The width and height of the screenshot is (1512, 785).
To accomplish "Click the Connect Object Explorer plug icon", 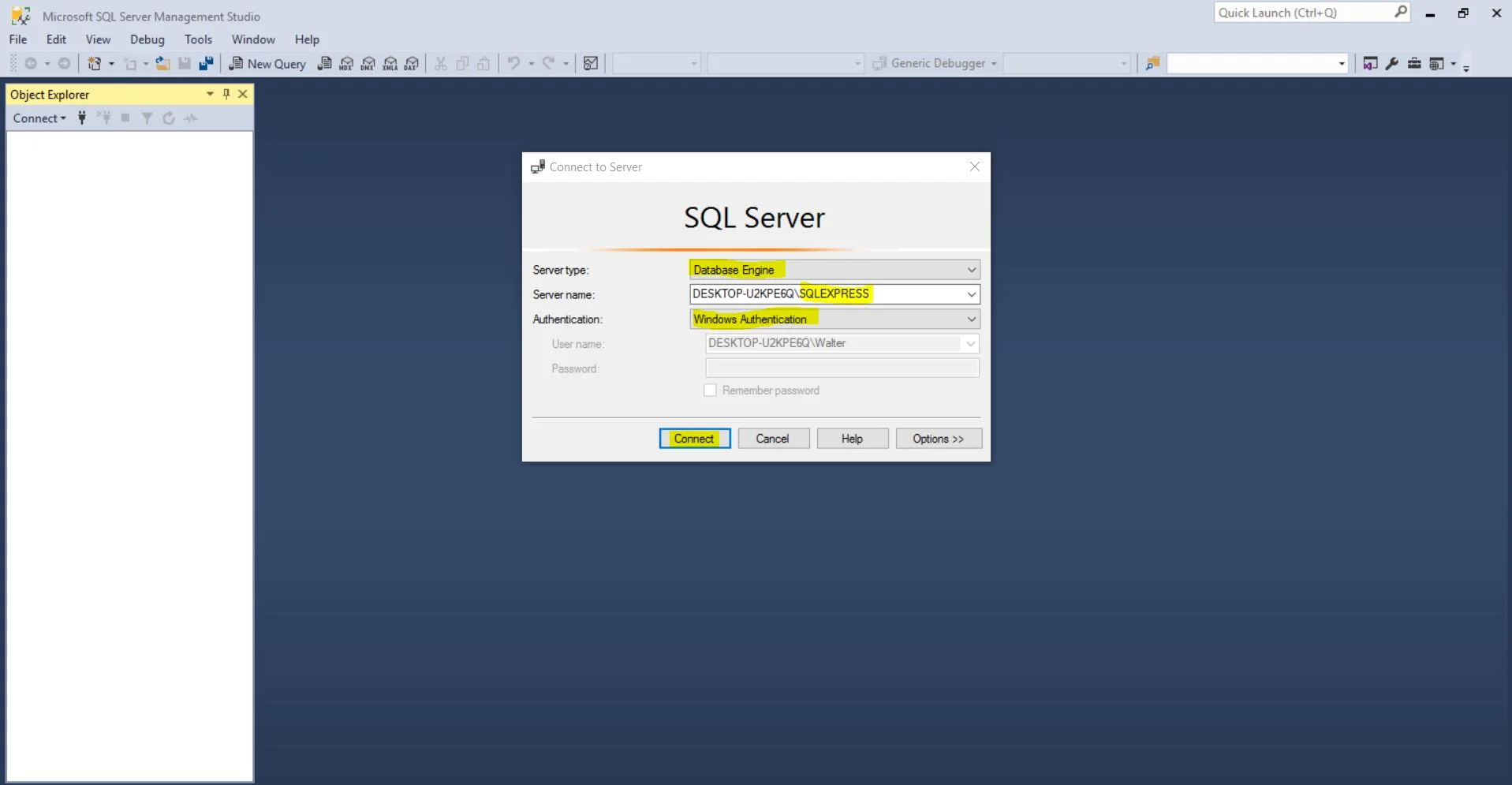I will 82,118.
